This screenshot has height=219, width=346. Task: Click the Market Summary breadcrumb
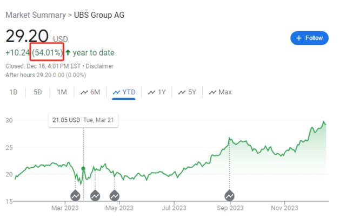pos(35,15)
